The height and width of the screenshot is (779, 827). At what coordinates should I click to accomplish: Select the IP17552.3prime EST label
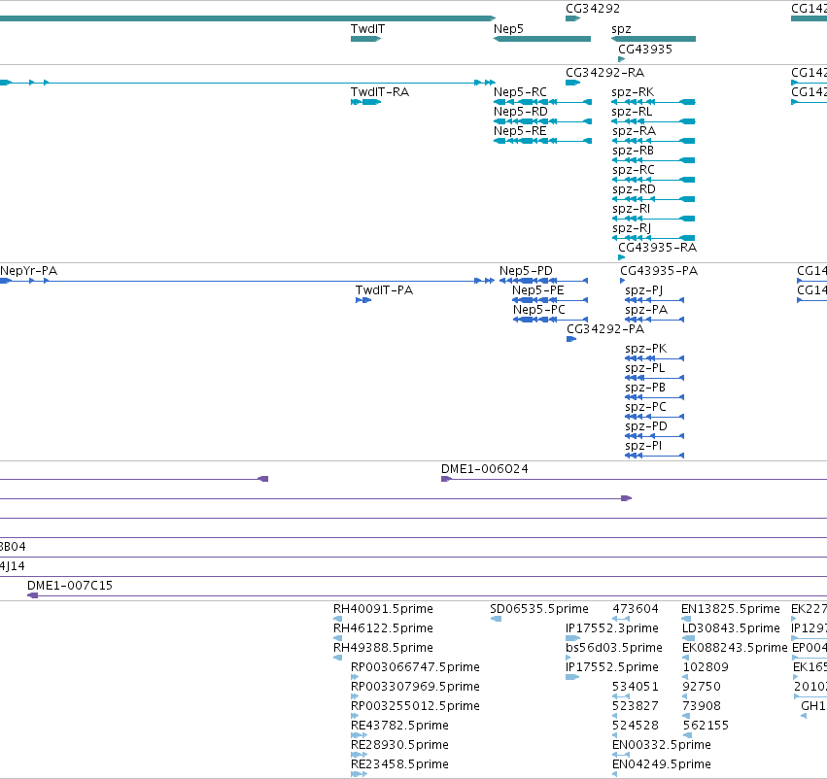coord(612,628)
